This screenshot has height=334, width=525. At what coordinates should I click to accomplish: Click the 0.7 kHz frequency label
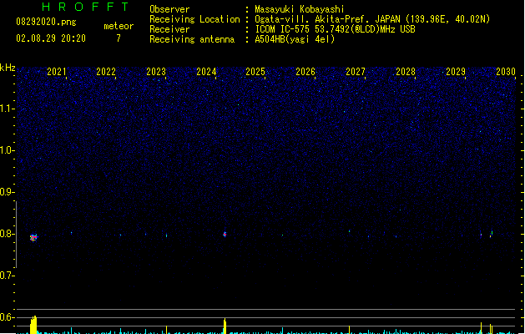click(x=8, y=276)
